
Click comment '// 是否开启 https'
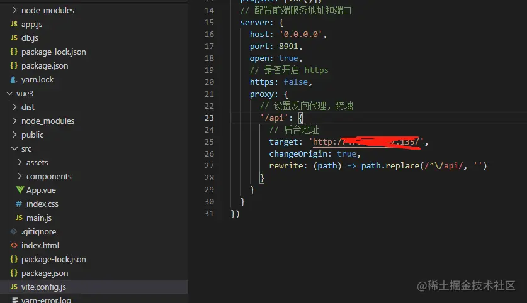289,70
